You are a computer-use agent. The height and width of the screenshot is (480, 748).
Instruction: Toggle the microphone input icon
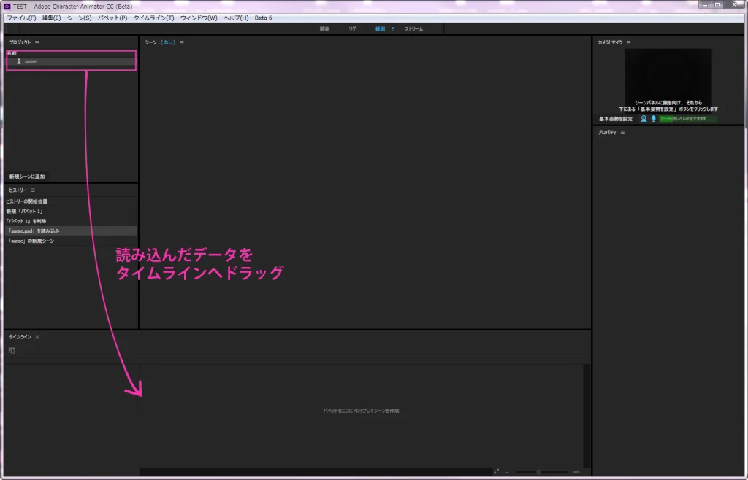tap(654, 119)
